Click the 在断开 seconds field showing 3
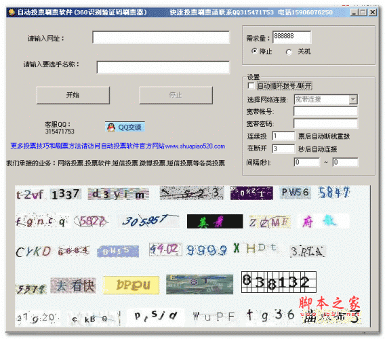The image size is (385, 339). [283, 148]
